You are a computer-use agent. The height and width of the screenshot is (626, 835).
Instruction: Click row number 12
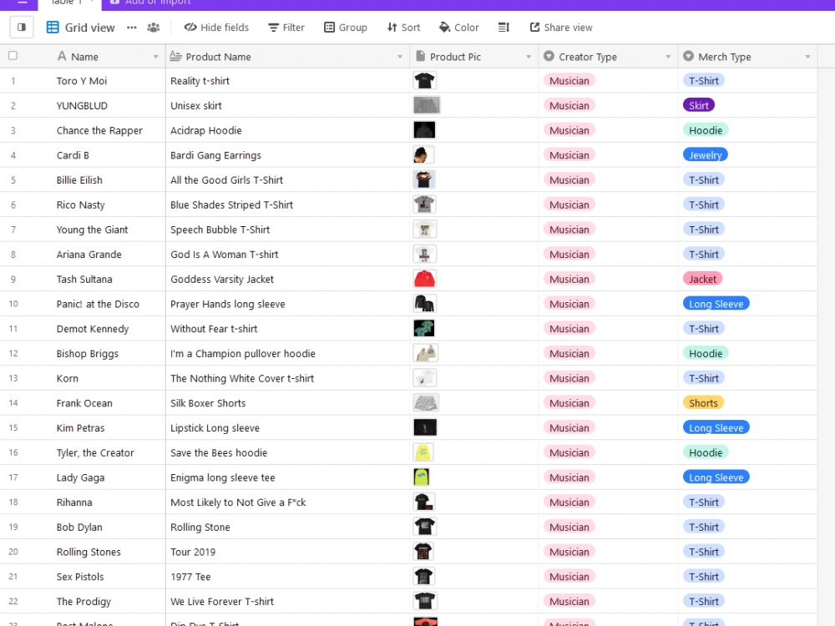coord(13,353)
